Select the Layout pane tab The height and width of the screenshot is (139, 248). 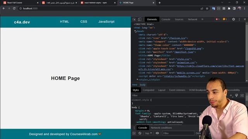pyautogui.click(x=162, y=90)
